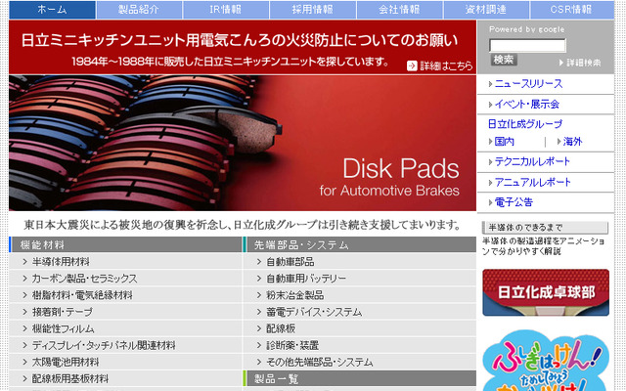
Task: Open 日立化成グループ 国内 link
Action: pyautogui.click(x=505, y=142)
